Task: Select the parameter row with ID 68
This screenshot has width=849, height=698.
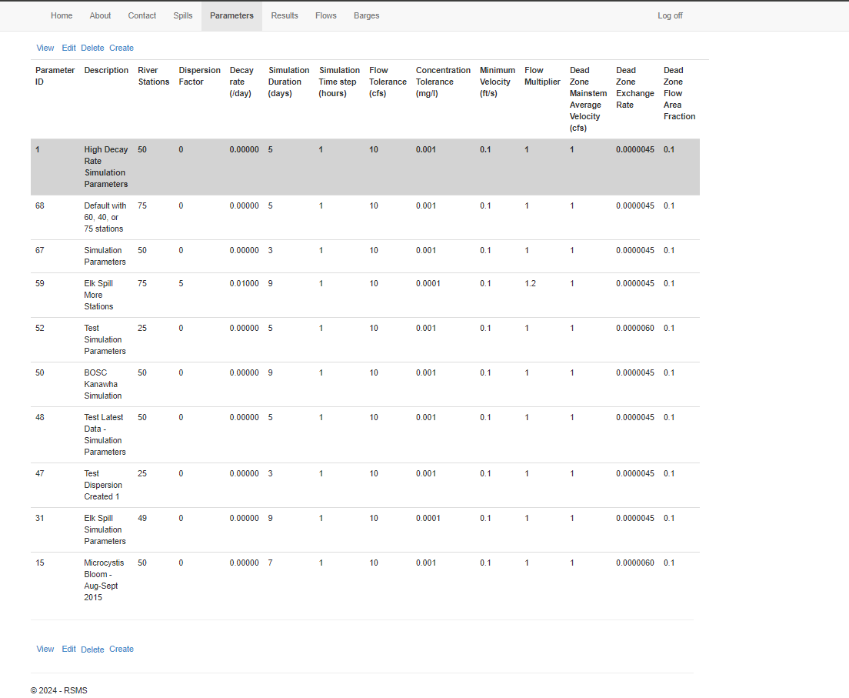Action: (365, 217)
